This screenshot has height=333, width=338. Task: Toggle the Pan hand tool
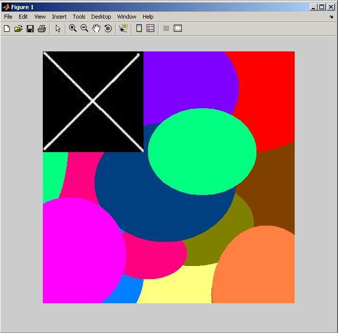[x=96, y=29]
